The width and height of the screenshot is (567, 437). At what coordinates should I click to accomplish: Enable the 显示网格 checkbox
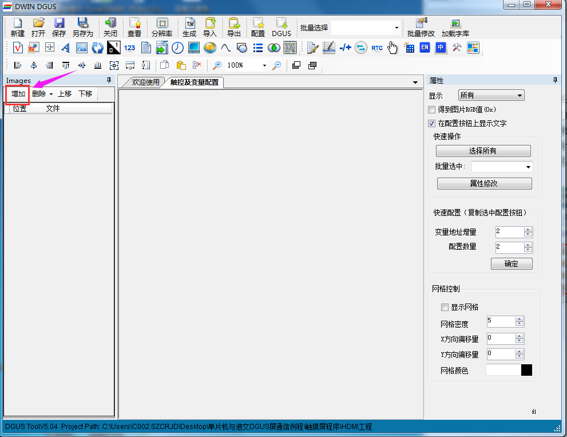pos(445,308)
